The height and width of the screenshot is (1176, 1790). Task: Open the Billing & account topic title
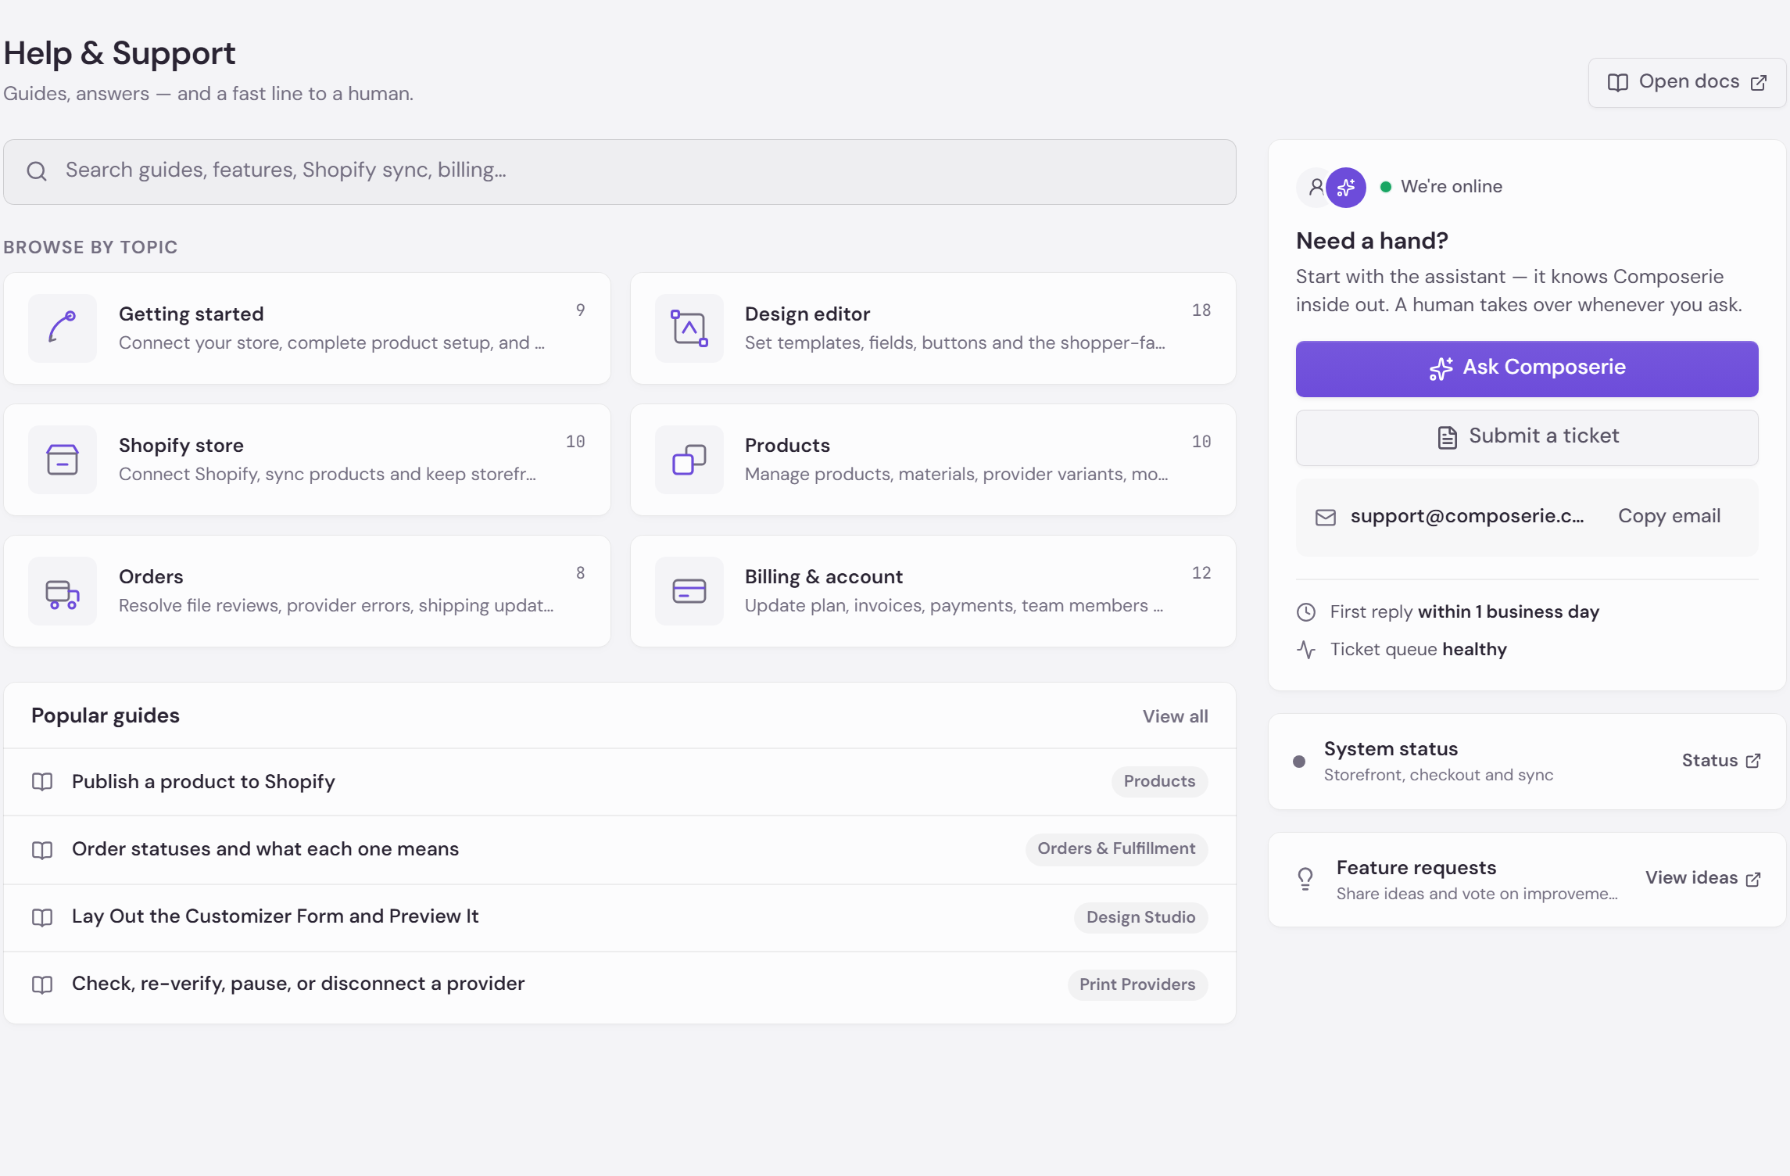824,577
